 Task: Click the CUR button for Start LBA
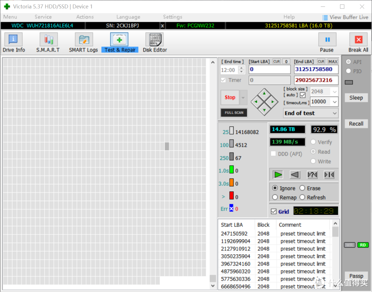pos(277,61)
